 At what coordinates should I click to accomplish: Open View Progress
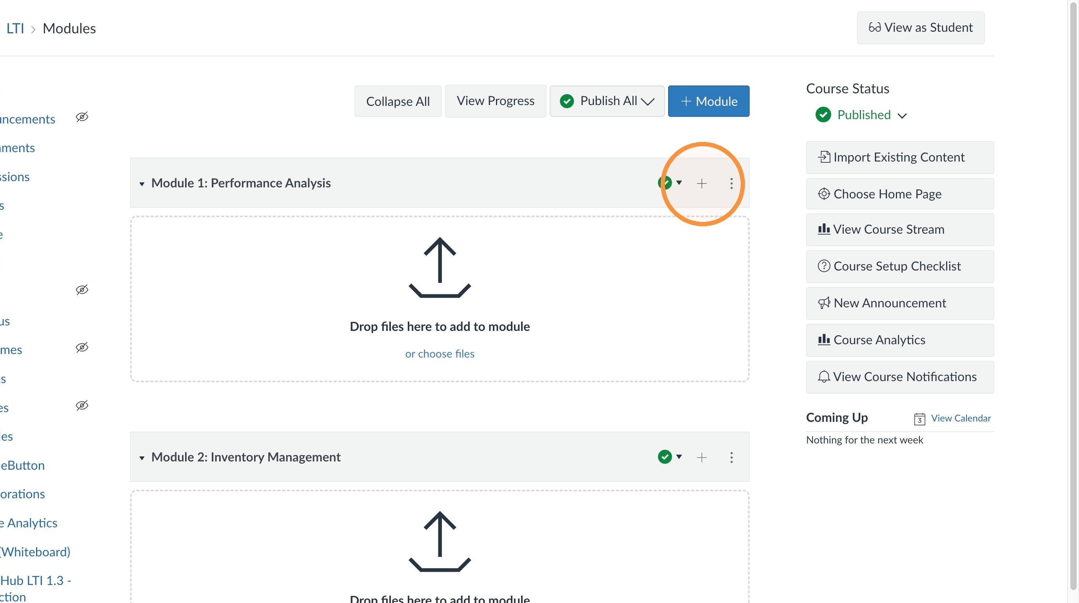[x=496, y=101]
